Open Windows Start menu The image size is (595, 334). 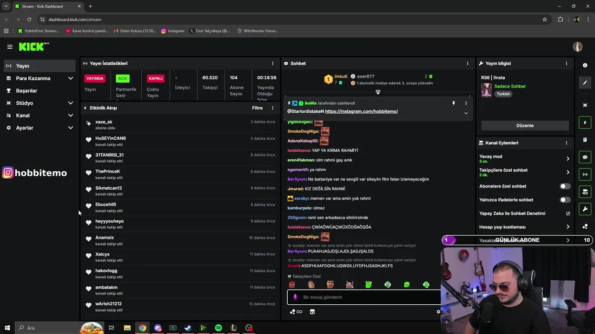click(7, 328)
